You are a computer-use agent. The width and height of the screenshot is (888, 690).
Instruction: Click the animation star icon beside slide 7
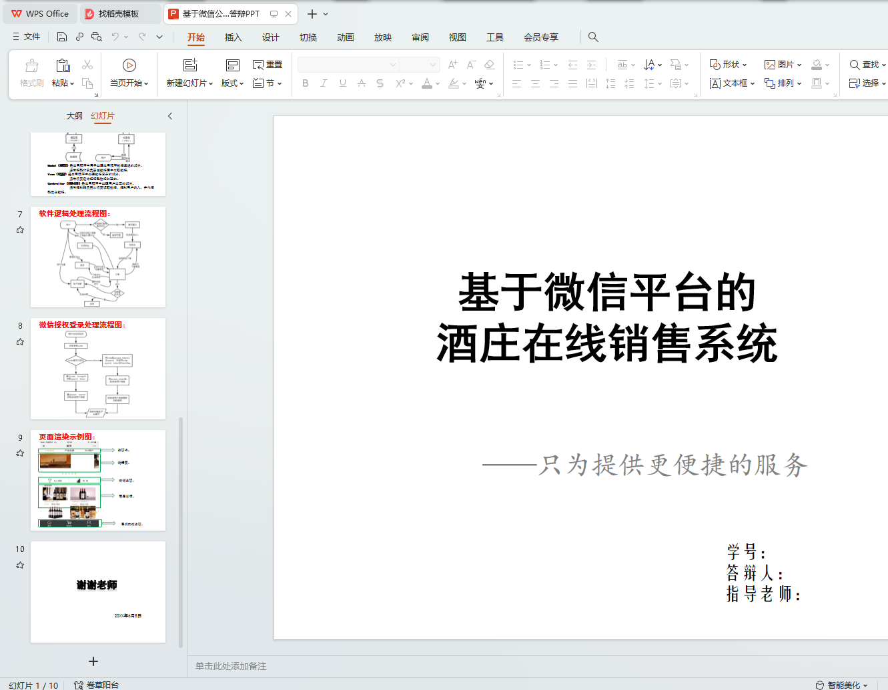[20, 230]
